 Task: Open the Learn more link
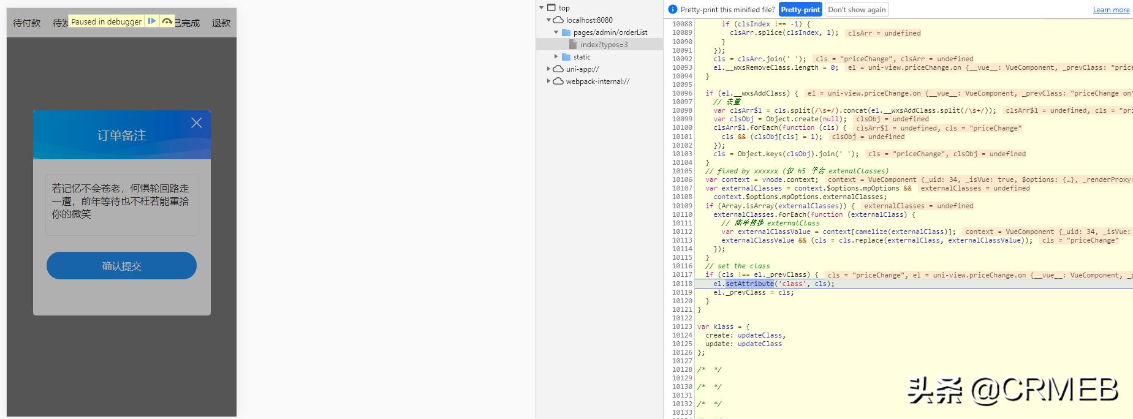(x=1111, y=10)
